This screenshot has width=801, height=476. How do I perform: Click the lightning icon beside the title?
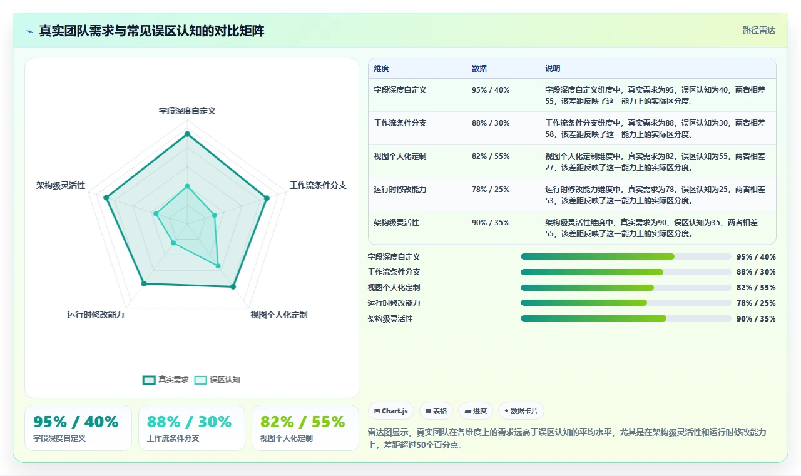click(29, 31)
